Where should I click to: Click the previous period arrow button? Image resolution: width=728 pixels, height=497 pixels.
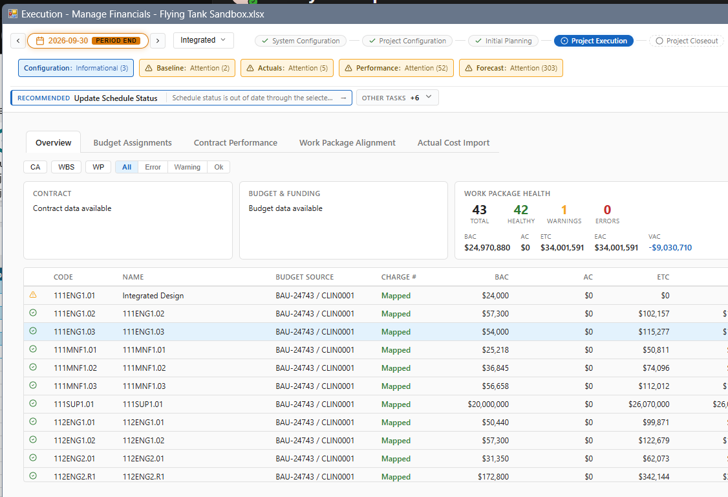point(18,41)
